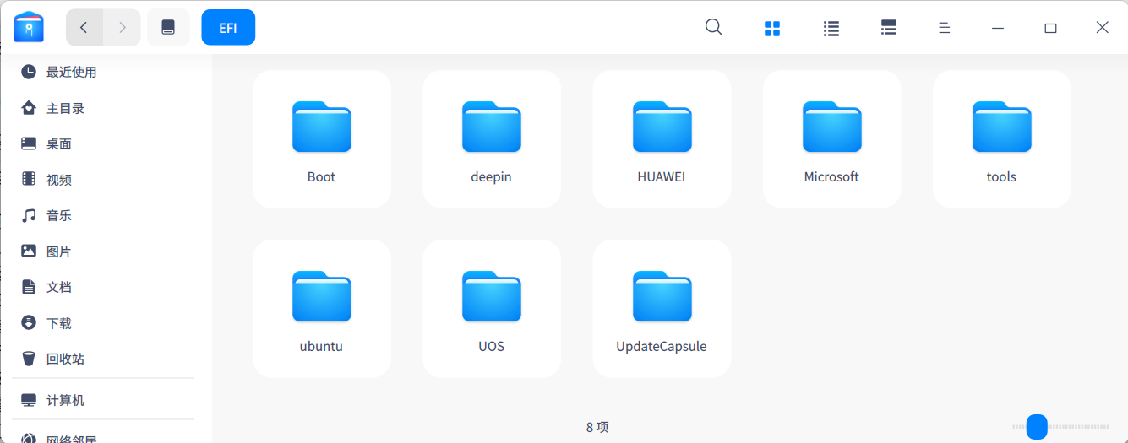
Task: Open the tools folder
Action: point(1002,138)
